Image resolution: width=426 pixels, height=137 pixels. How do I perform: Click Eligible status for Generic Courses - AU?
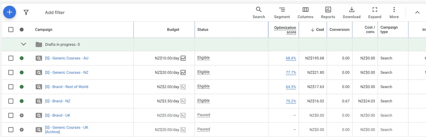pyautogui.click(x=203, y=58)
